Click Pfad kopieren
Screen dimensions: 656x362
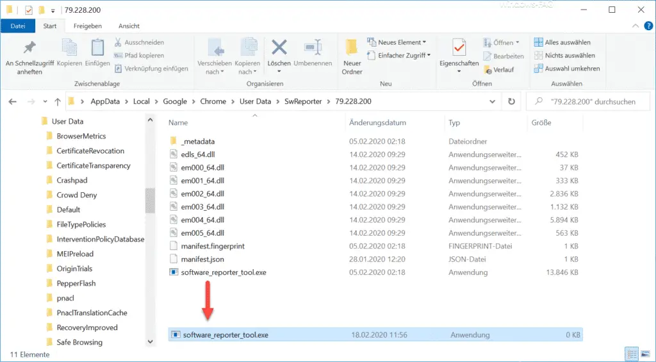tap(139, 55)
